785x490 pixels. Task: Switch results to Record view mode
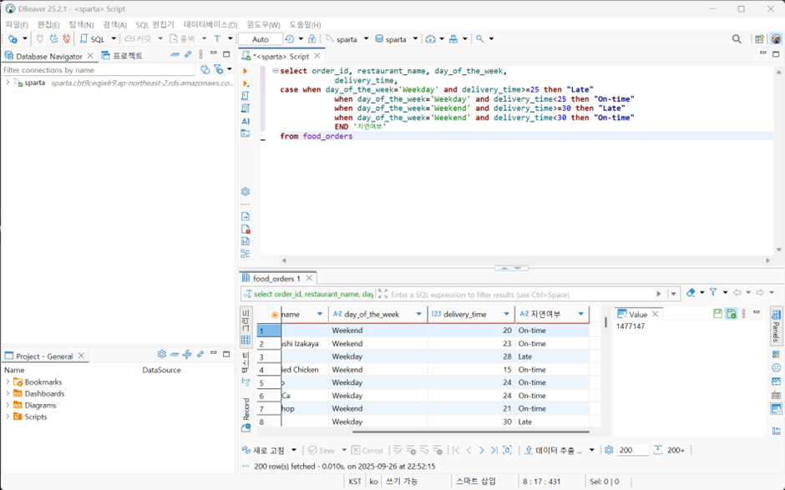click(246, 409)
